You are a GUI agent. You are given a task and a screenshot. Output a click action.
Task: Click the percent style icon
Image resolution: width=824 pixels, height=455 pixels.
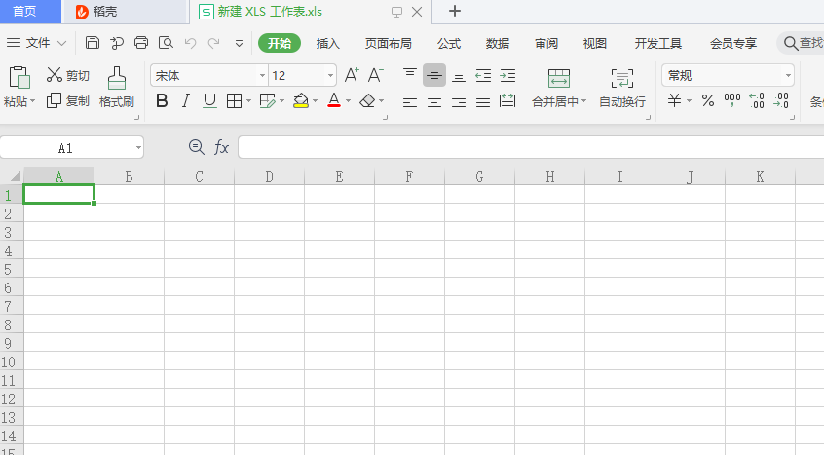click(708, 100)
